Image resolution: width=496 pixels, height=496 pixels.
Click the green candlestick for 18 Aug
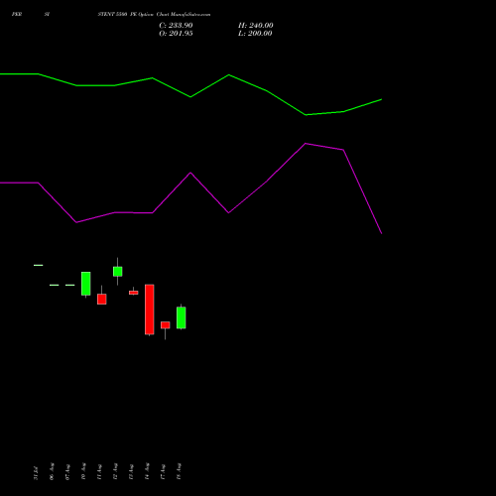click(182, 317)
